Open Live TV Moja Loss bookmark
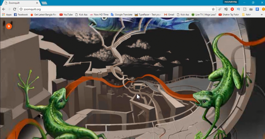Screen dimensions: 265x139 [x=204, y=15]
